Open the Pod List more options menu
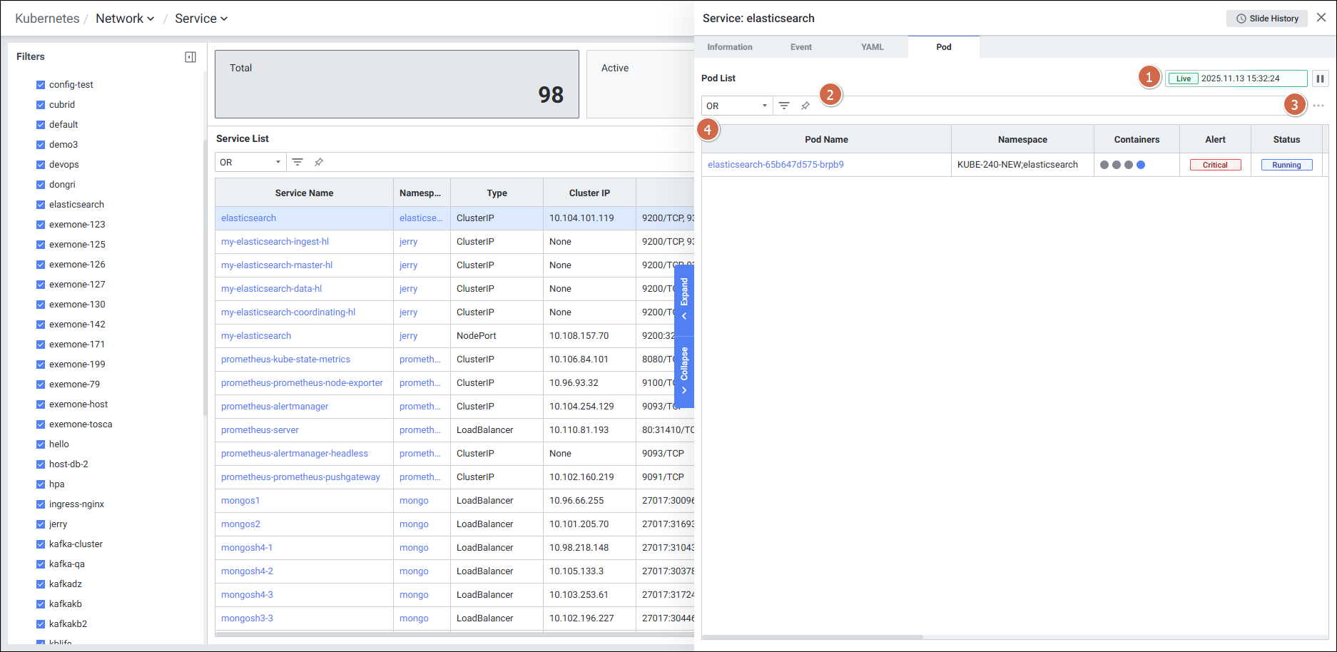Screen dimensions: 1337x652 pyautogui.click(x=1318, y=106)
